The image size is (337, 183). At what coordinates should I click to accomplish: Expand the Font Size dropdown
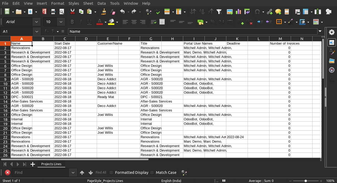click(x=61, y=22)
